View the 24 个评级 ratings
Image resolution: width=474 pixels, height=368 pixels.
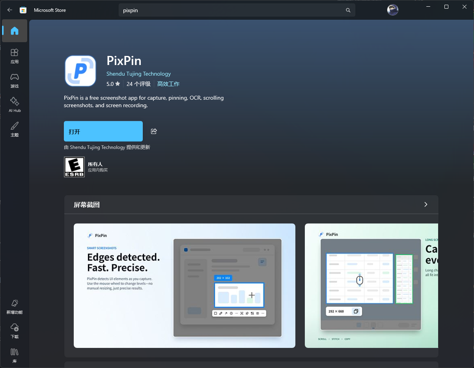[x=138, y=84]
